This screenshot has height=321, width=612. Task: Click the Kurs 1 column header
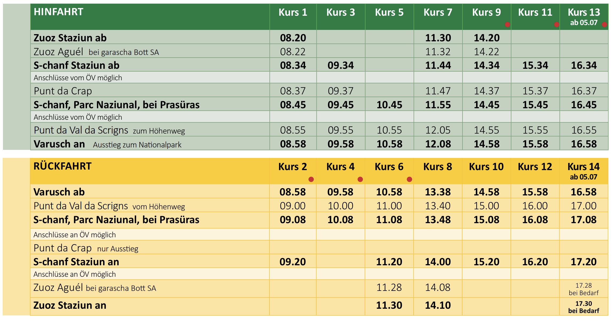(x=293, y=13)
